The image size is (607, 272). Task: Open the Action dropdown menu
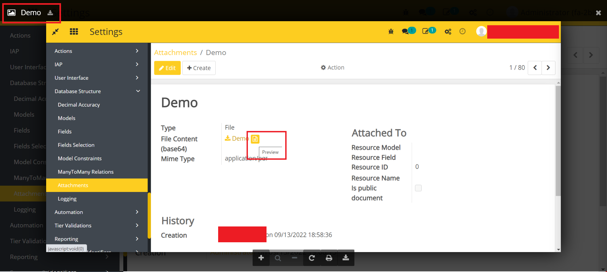tap(332, 68)
